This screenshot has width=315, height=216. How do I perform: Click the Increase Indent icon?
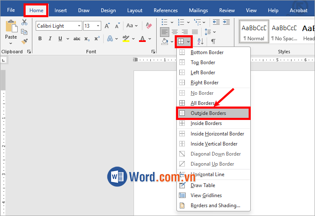point(227,22)
